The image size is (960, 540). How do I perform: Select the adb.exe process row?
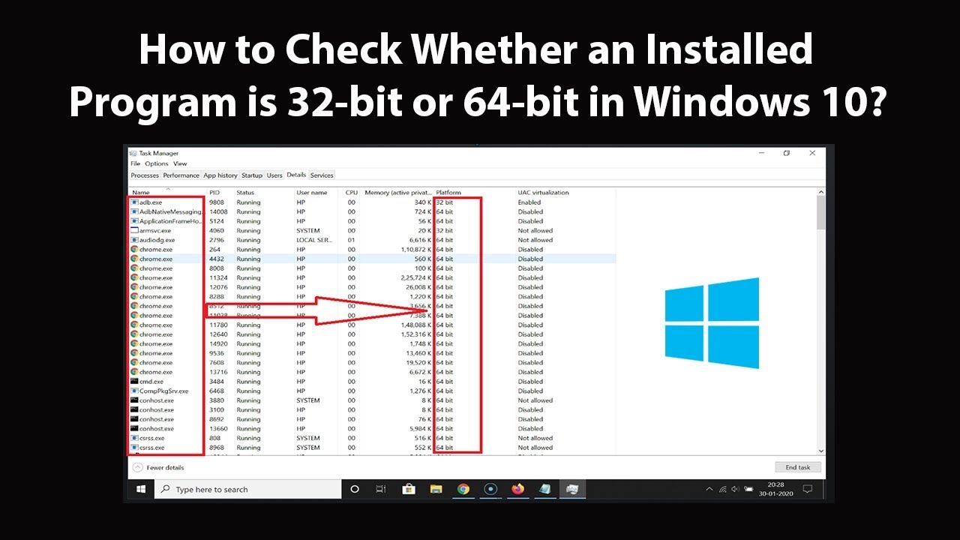[373, 202]
